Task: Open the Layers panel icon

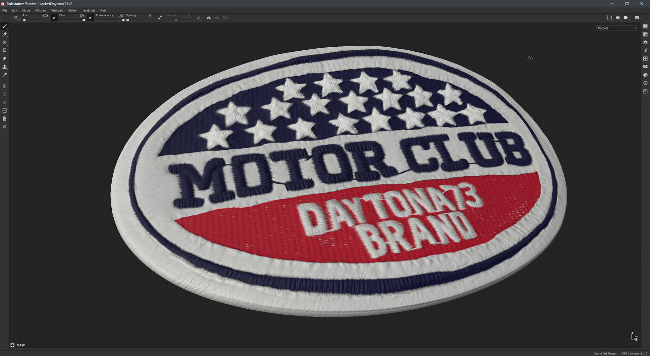Action: [645, 42]
